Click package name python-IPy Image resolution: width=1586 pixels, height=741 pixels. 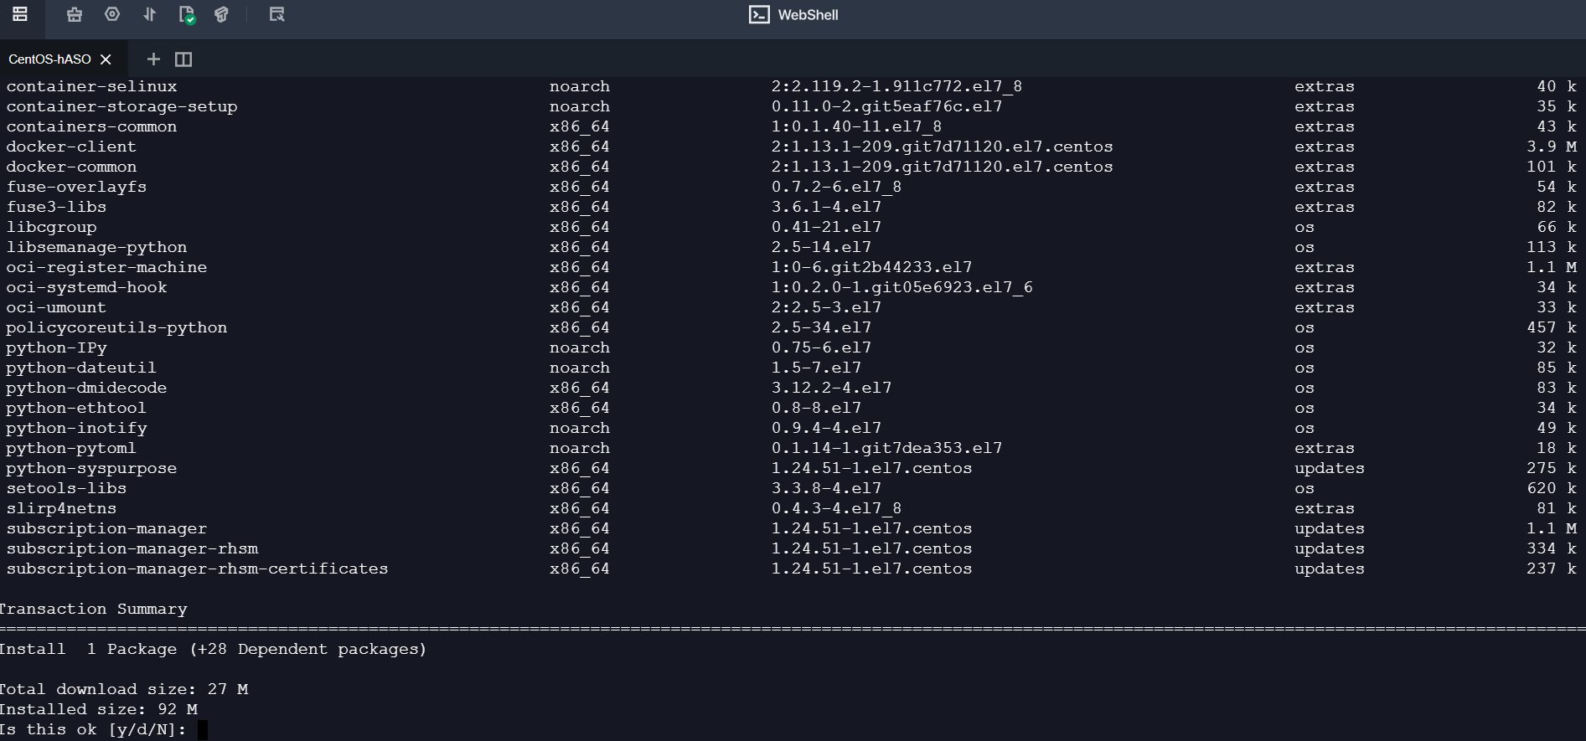[x=56, y=347]
